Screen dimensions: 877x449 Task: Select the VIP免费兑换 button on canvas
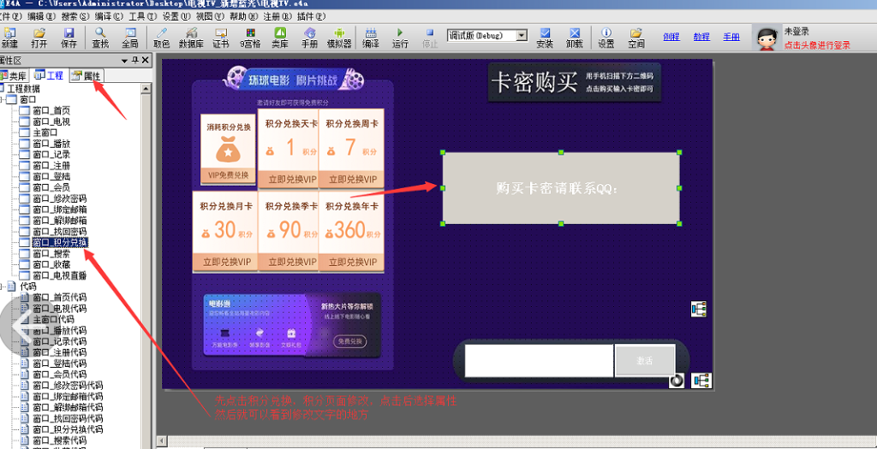228,175
